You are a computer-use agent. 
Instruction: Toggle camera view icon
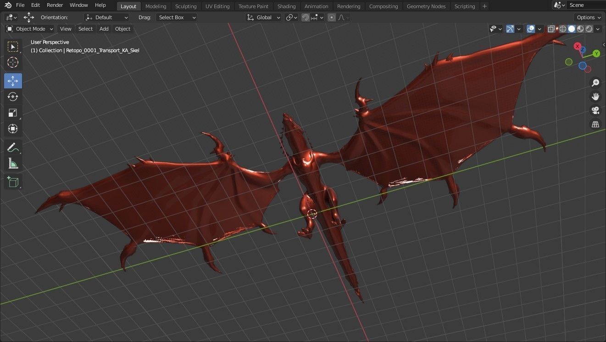[x=595, y=110]
